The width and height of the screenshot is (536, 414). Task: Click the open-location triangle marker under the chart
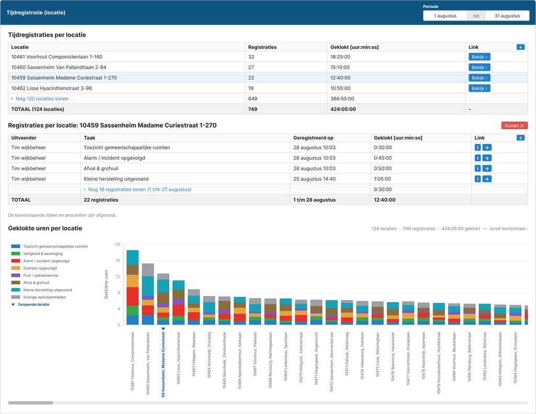tap(163, 329)
